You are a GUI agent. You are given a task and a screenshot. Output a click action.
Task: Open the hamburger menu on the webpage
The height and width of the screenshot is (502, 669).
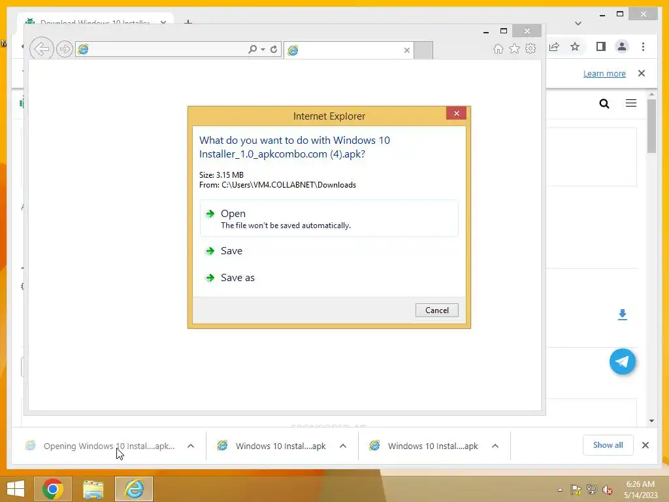point(631,103)
